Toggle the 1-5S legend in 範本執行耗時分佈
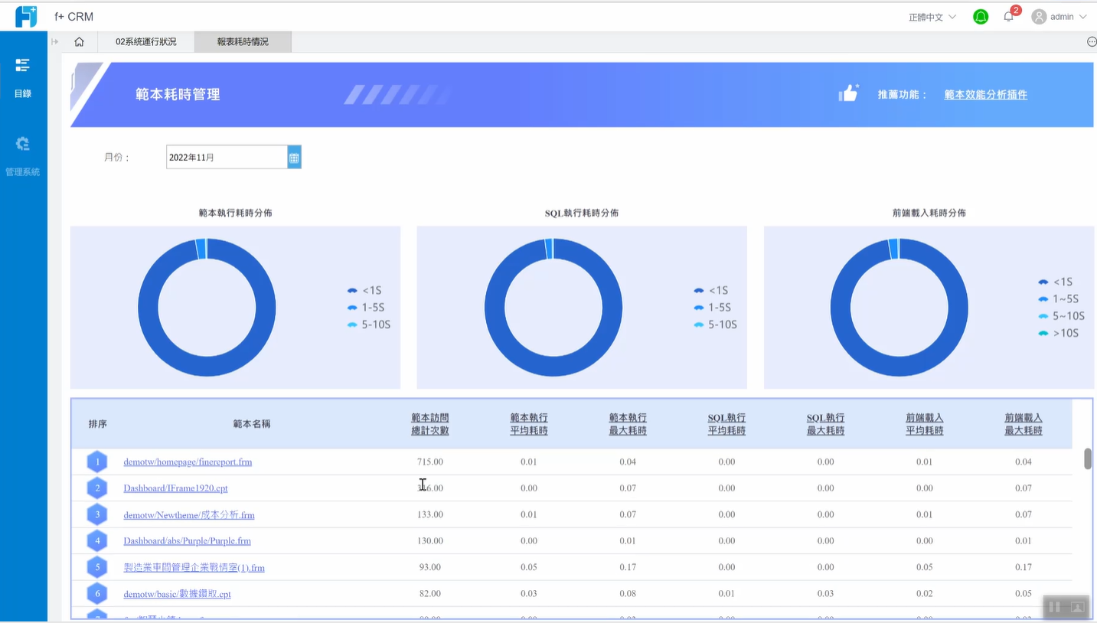The image size is (1097, 623). (x=366, y=308)
